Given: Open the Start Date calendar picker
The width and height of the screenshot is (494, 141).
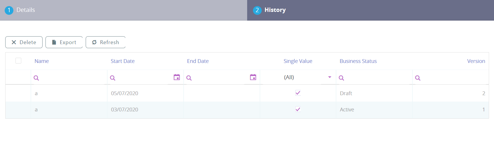Looking at the screenshot, I should pos(177,77).
